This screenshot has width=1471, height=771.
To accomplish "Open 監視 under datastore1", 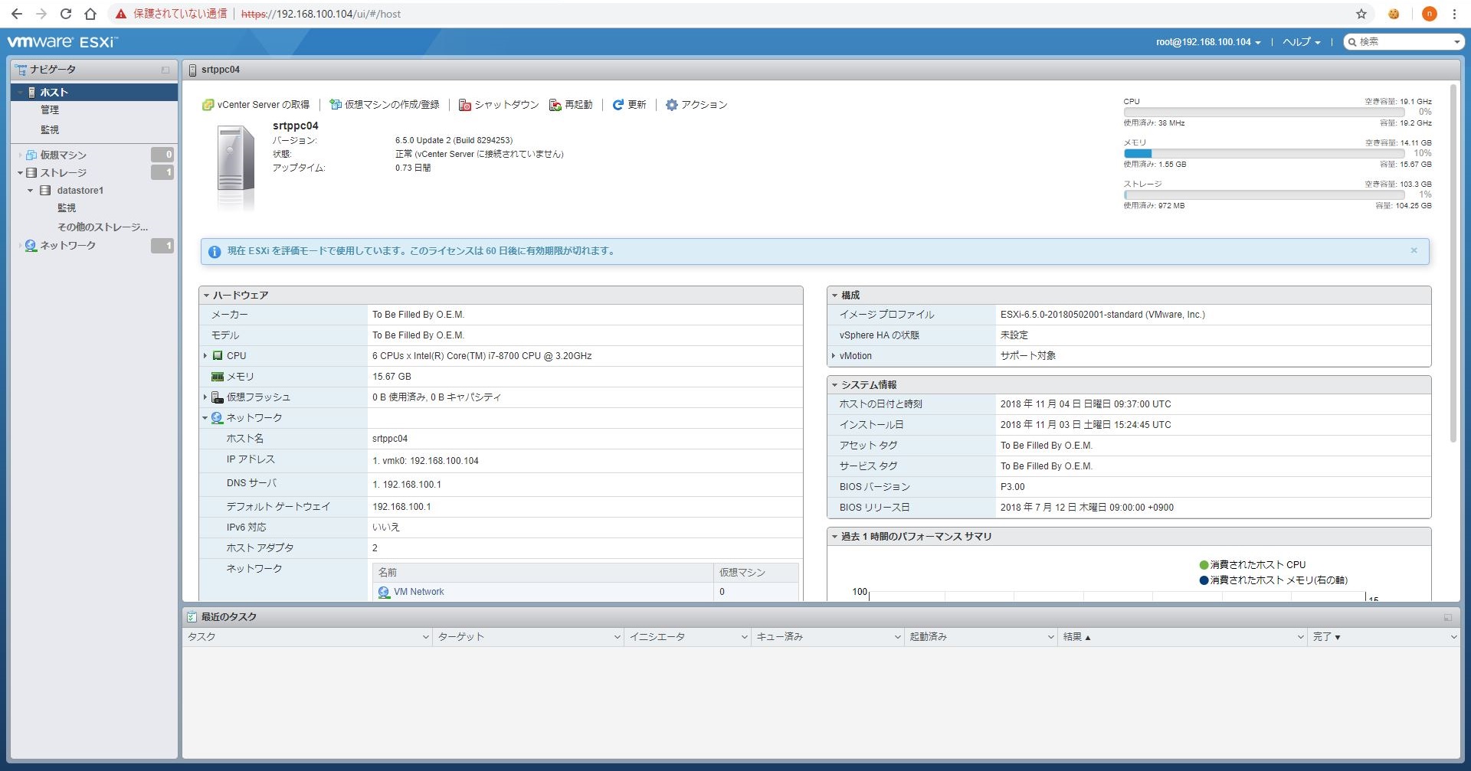I will [x=67, y=208].
